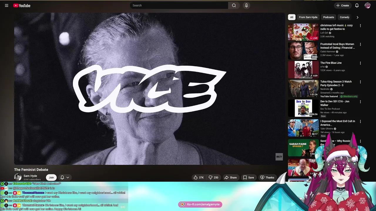Visit the Caleb Hammer channel name

tap(328, 52)
